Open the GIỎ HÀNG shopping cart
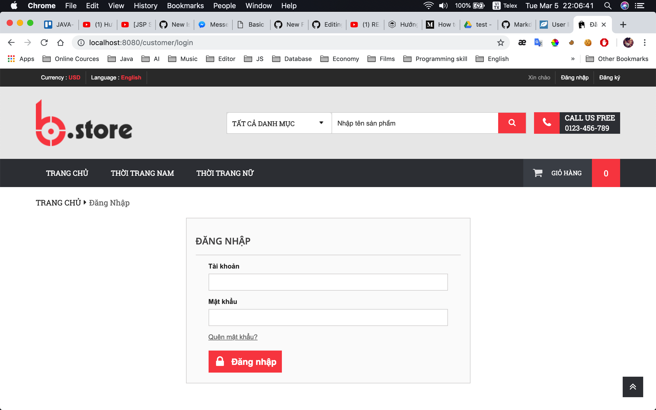The height and width of the screenshot is (410, 656). pos(566,173)
